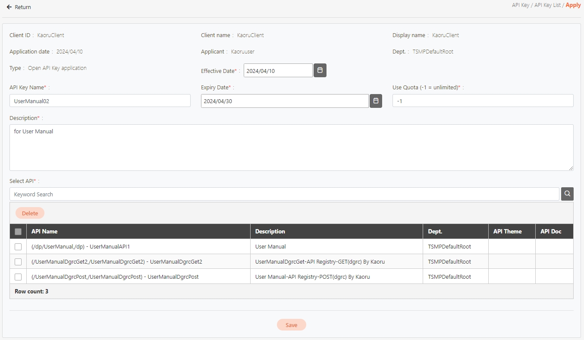Click the Delete button above the table
The height and width of the screenshot is (340, 584).
tap(30, 213)
